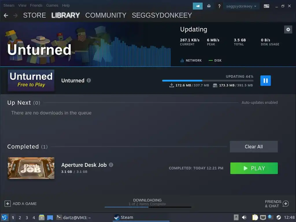Click the help question mark icon

219,6
